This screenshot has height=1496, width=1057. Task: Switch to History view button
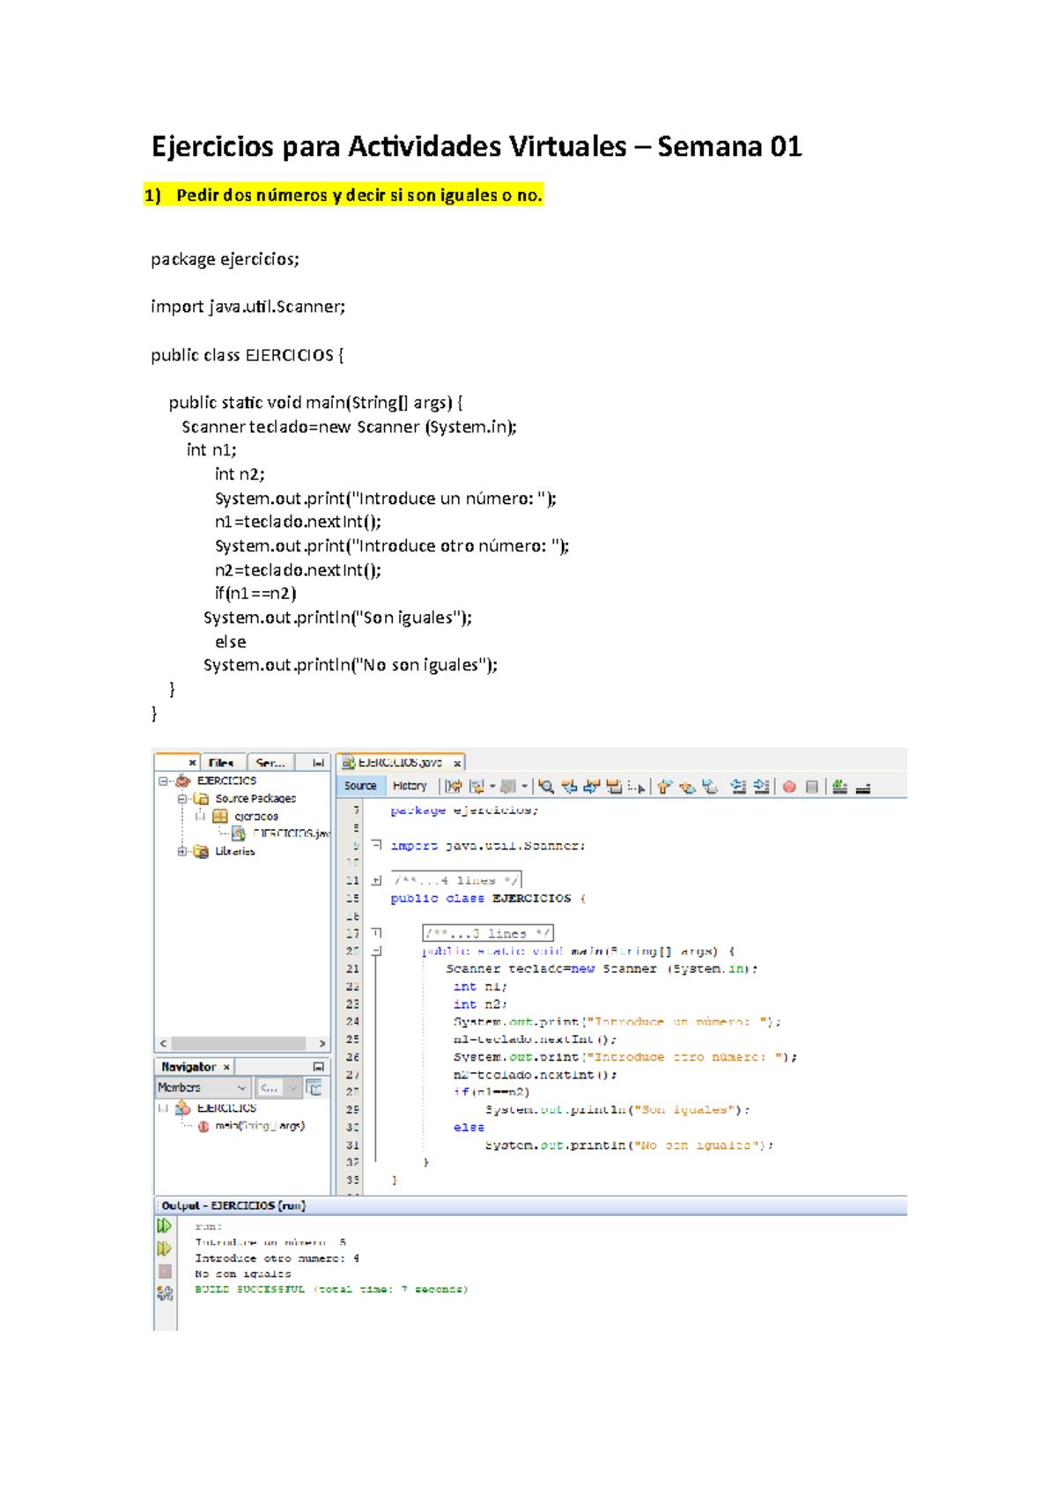coord(410,786)
